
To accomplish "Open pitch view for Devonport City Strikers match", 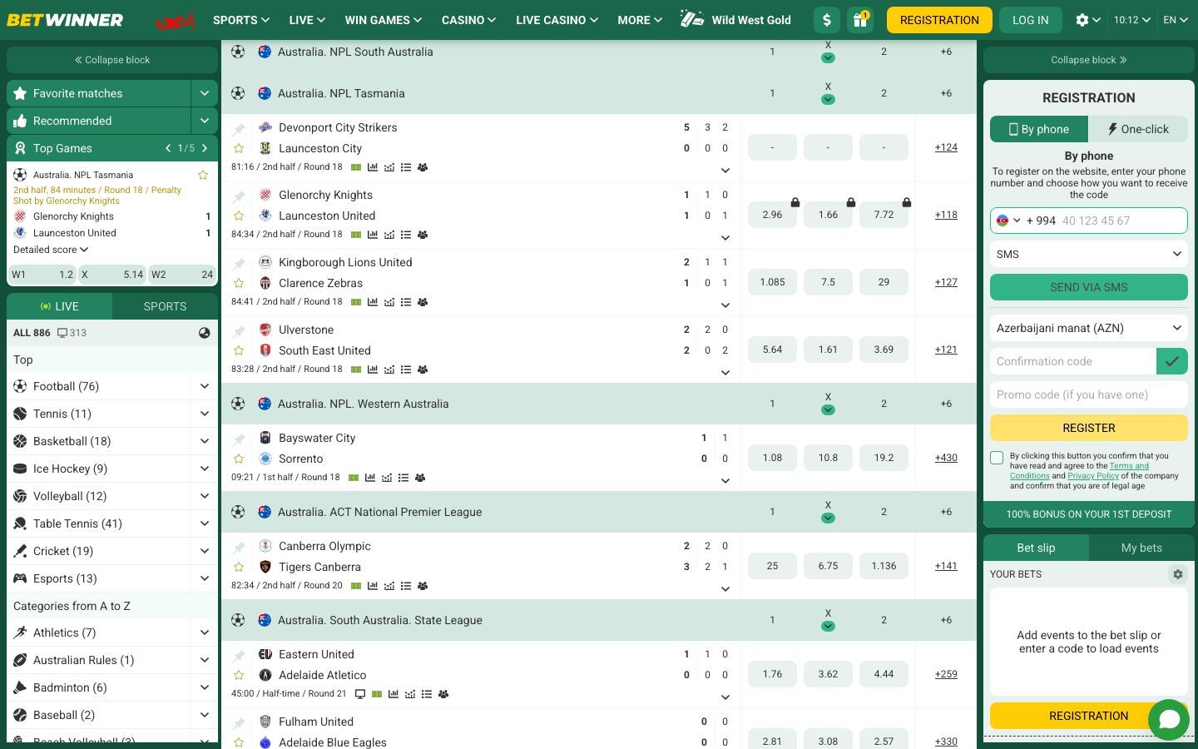I will [x=356, y=167].
